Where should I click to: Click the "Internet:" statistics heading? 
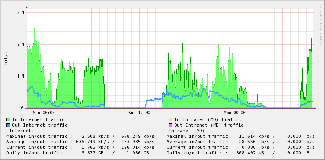coord(21,131)
